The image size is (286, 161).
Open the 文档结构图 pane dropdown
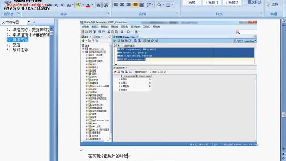pyautogui.click(x=29, y=22)
